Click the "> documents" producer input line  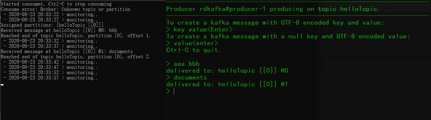coord(186,78)
